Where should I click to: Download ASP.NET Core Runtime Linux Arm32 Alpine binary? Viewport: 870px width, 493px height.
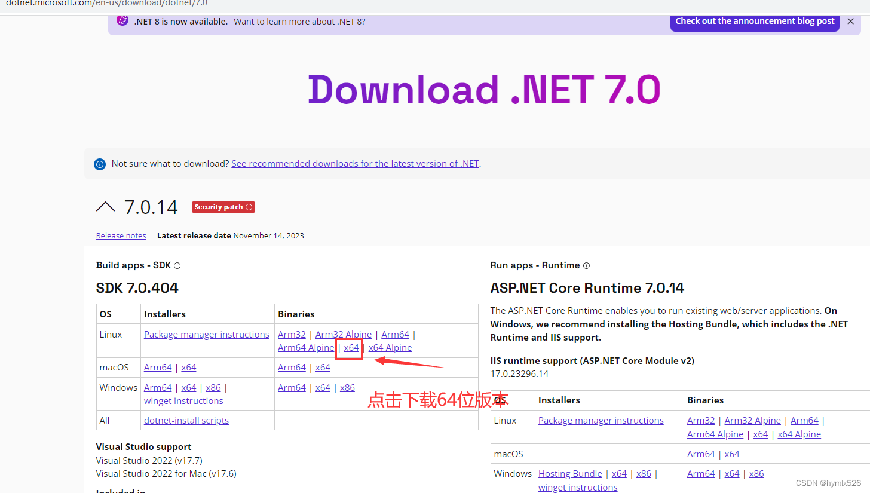click(753, 420)
